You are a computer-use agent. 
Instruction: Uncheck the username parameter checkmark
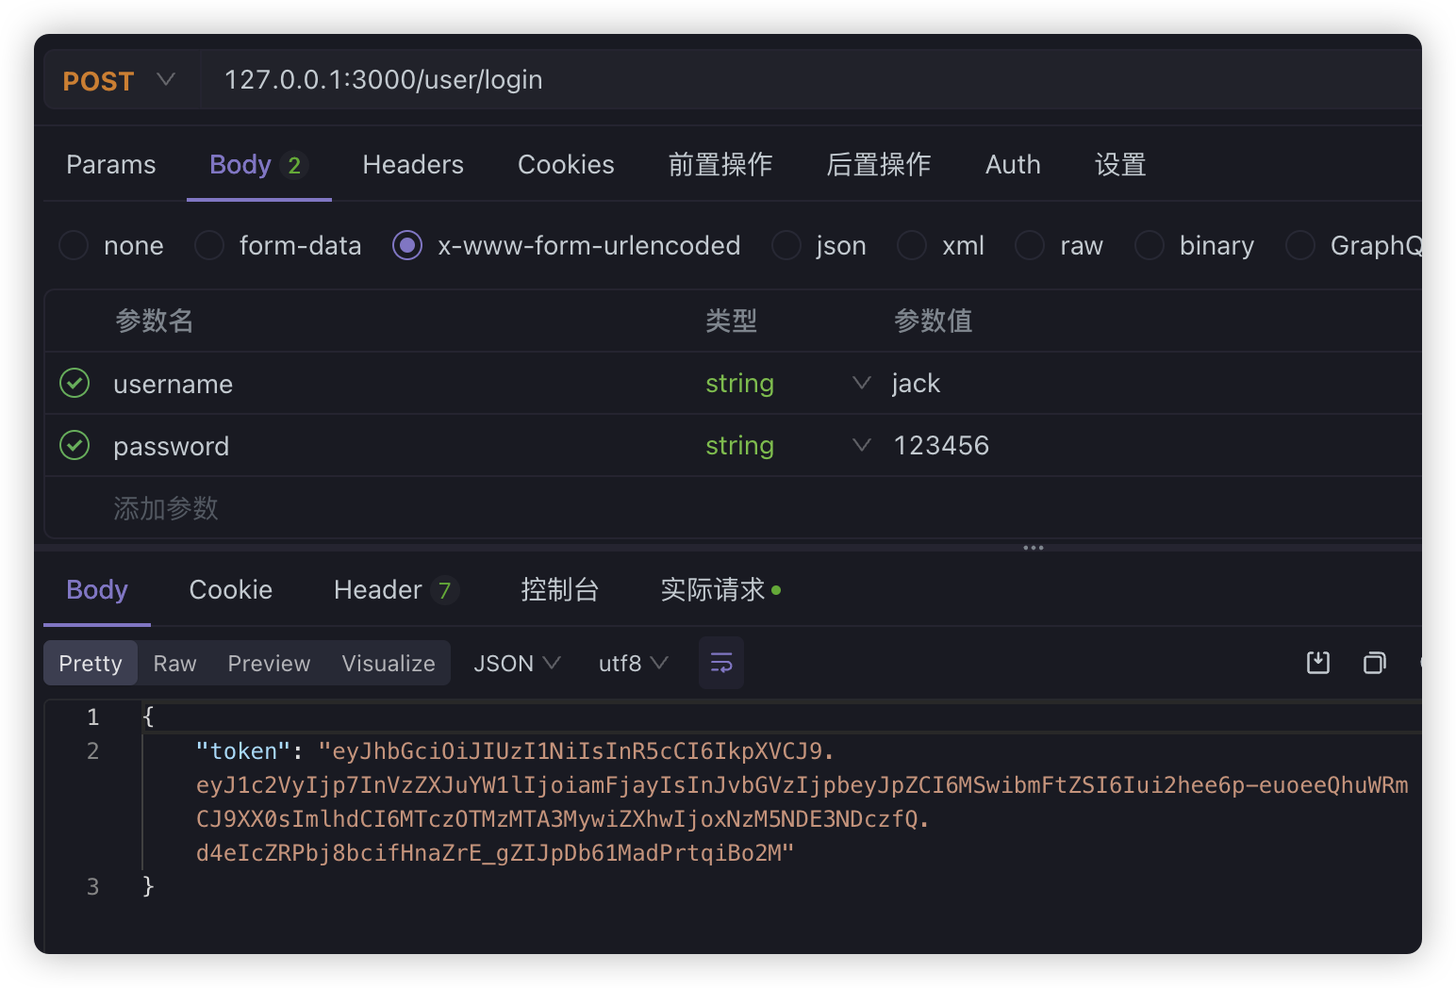(74, 384)
